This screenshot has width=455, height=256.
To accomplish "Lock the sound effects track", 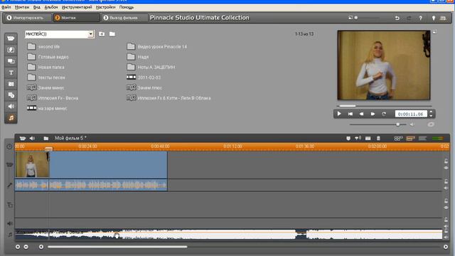I will click(446, 220).
